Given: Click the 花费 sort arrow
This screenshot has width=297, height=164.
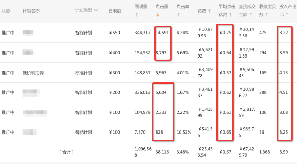Looking at the screenshot, I should [x=209, y=11].
